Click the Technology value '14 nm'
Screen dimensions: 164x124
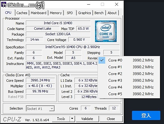click(34, 39)
